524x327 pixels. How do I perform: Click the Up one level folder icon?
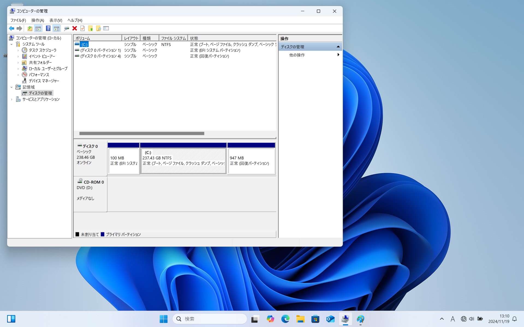point(30,28)
